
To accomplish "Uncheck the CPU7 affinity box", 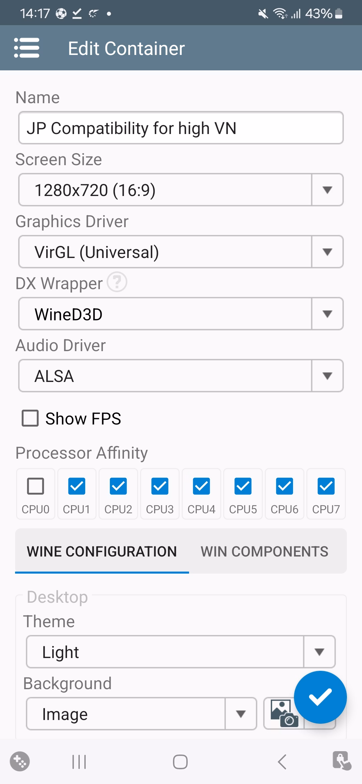I will pos(326,486).
